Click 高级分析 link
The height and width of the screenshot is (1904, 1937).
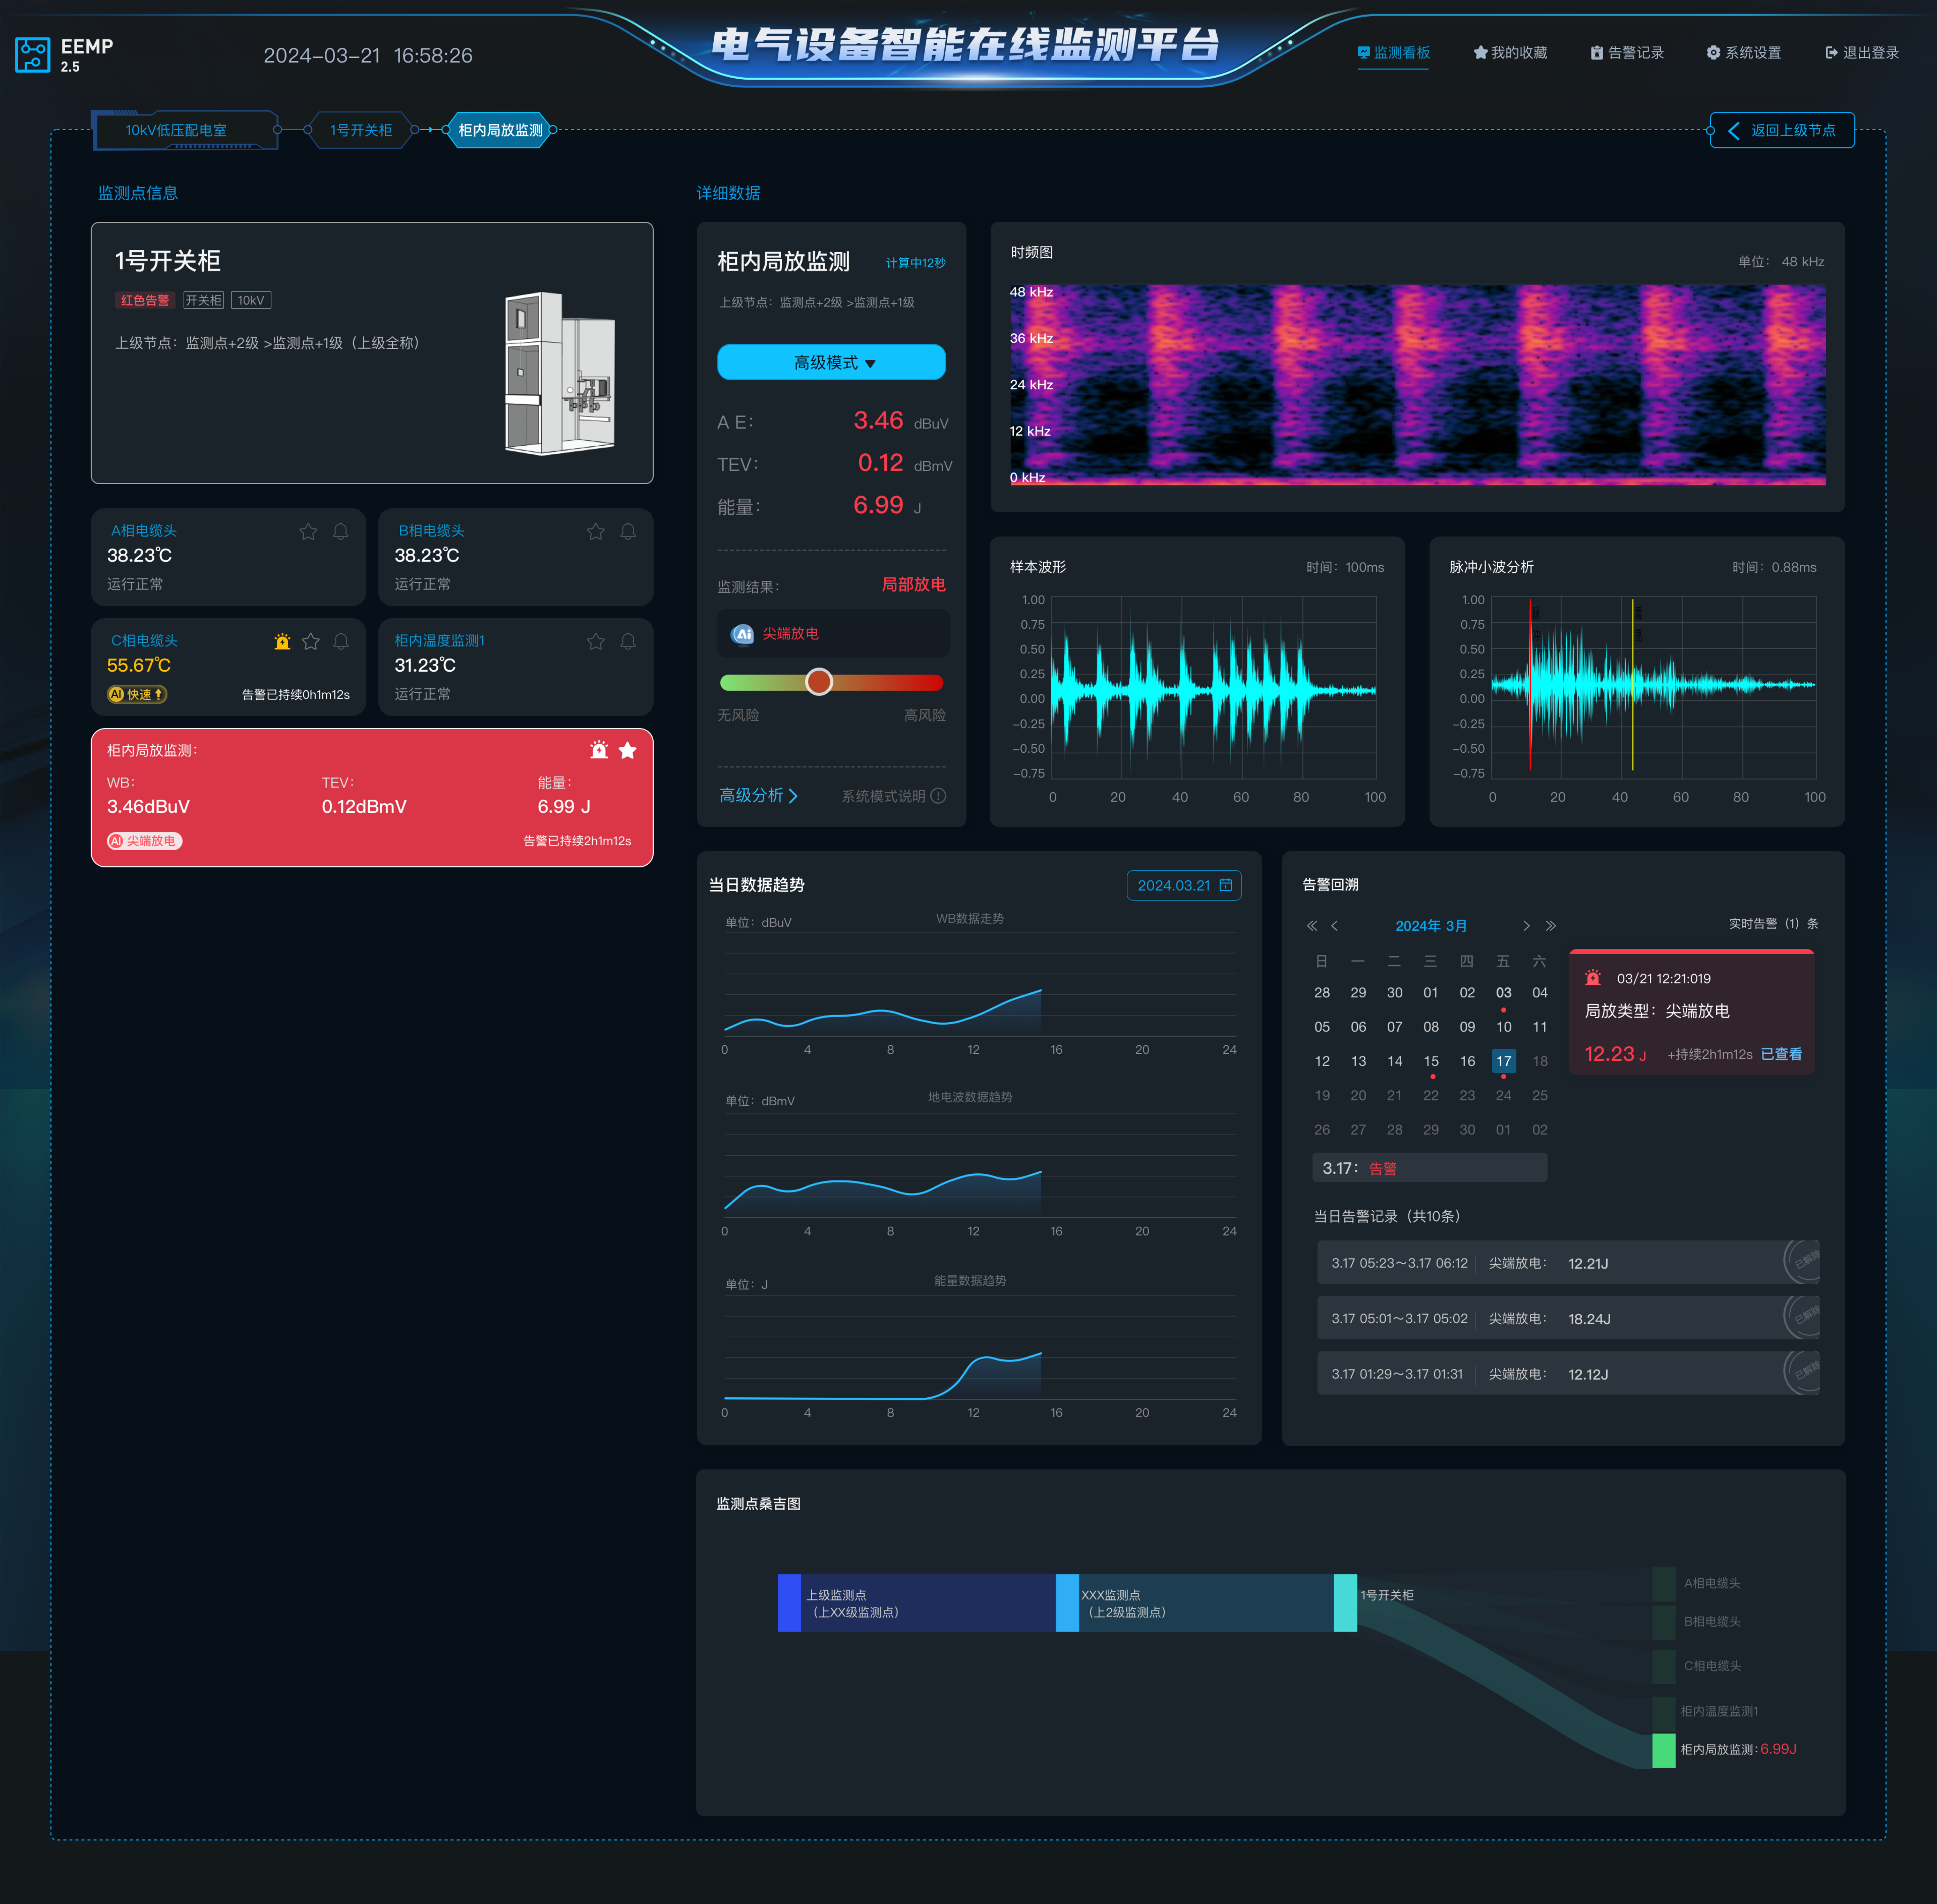click(758, 795)
